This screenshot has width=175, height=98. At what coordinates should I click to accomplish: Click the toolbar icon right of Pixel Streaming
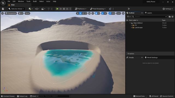click(110, 9)
